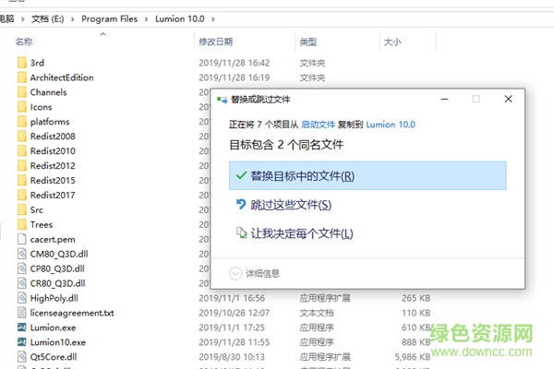Click the blue skip arrow icon
554x369 pixels.
[x=241, y=205]
